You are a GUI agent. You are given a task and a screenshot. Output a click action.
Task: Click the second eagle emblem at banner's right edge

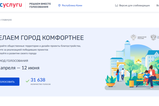pyautogui.click(x=154, y=37)
